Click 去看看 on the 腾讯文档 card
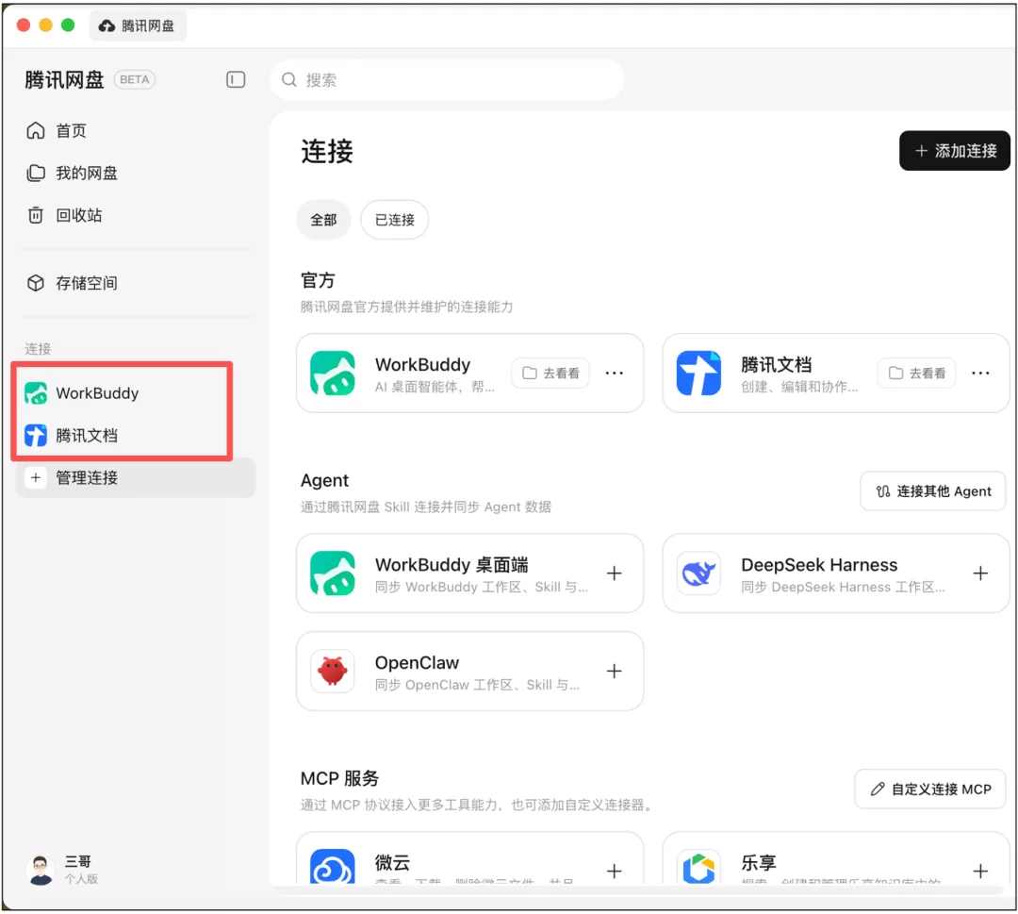Image resolution: width=1018 pixels, height=914 pixels. [x=917, y=373]
